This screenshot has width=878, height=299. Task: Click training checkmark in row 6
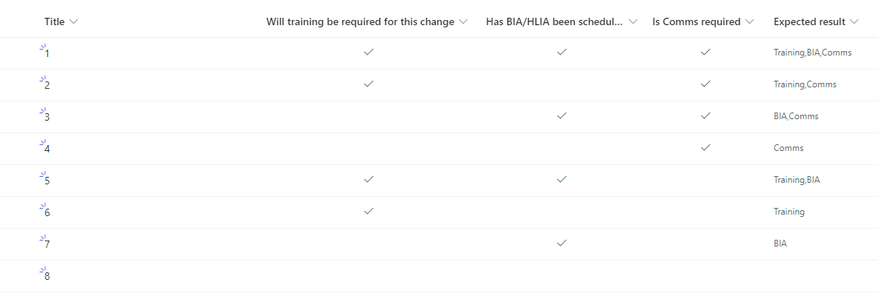pos(368,211)
